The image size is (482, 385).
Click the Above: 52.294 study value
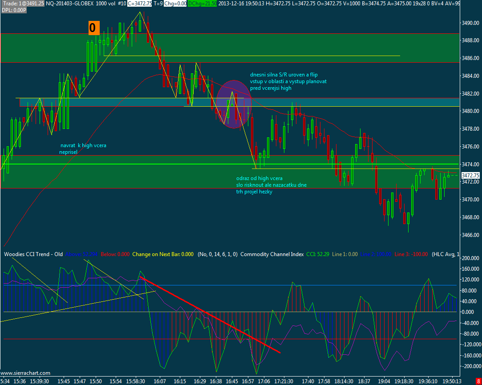[81, 254]
